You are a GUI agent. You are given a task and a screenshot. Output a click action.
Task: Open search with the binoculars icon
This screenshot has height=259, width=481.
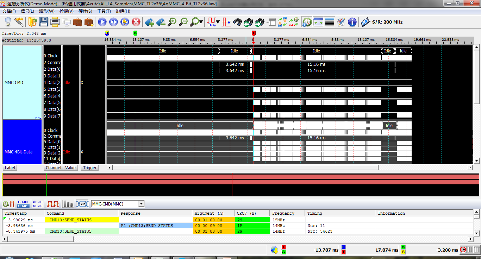click(x=237, y=22)
